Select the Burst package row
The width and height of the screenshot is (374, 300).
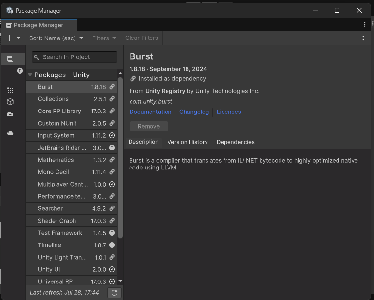tap(71, 87)
